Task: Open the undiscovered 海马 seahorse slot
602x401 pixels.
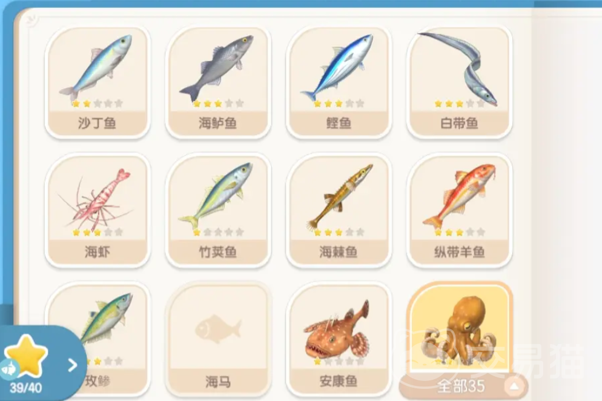Action: [217, 339]
